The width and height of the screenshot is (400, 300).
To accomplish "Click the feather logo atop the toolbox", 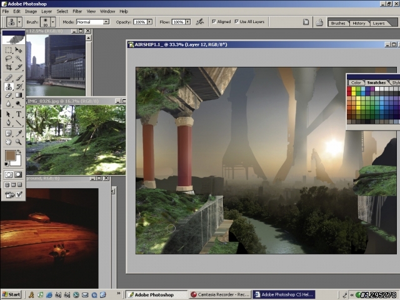I will coord(14,39).
